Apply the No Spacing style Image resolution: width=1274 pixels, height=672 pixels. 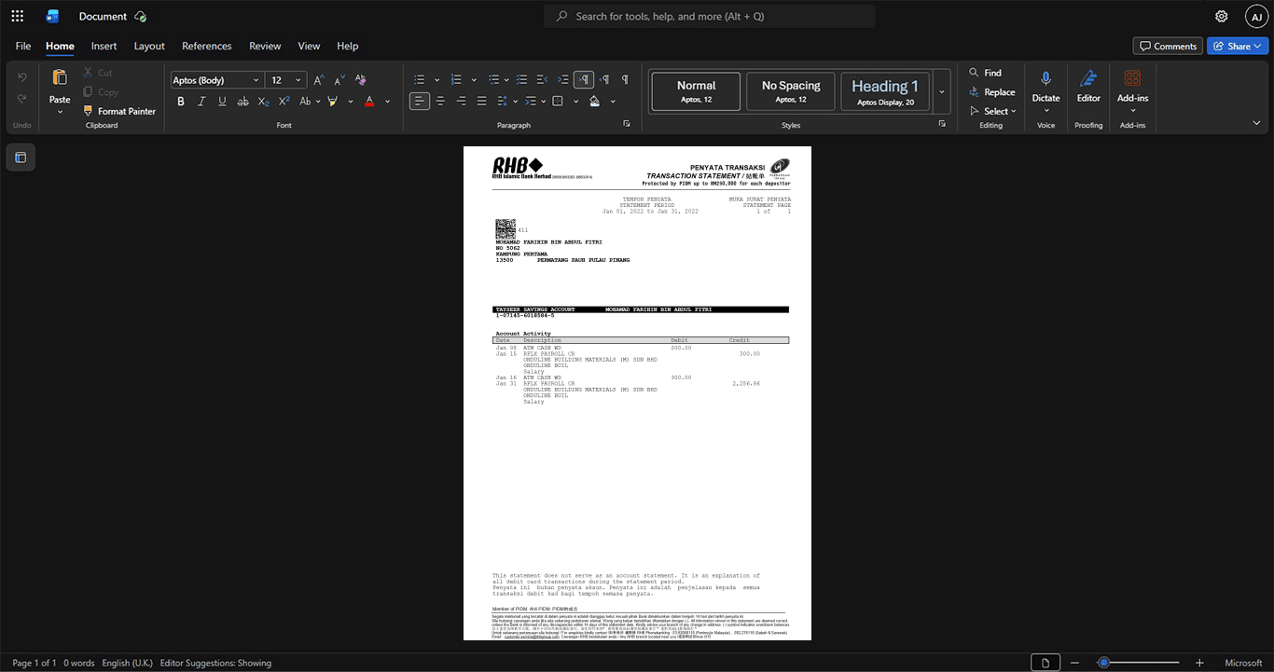tap(791, 91)
